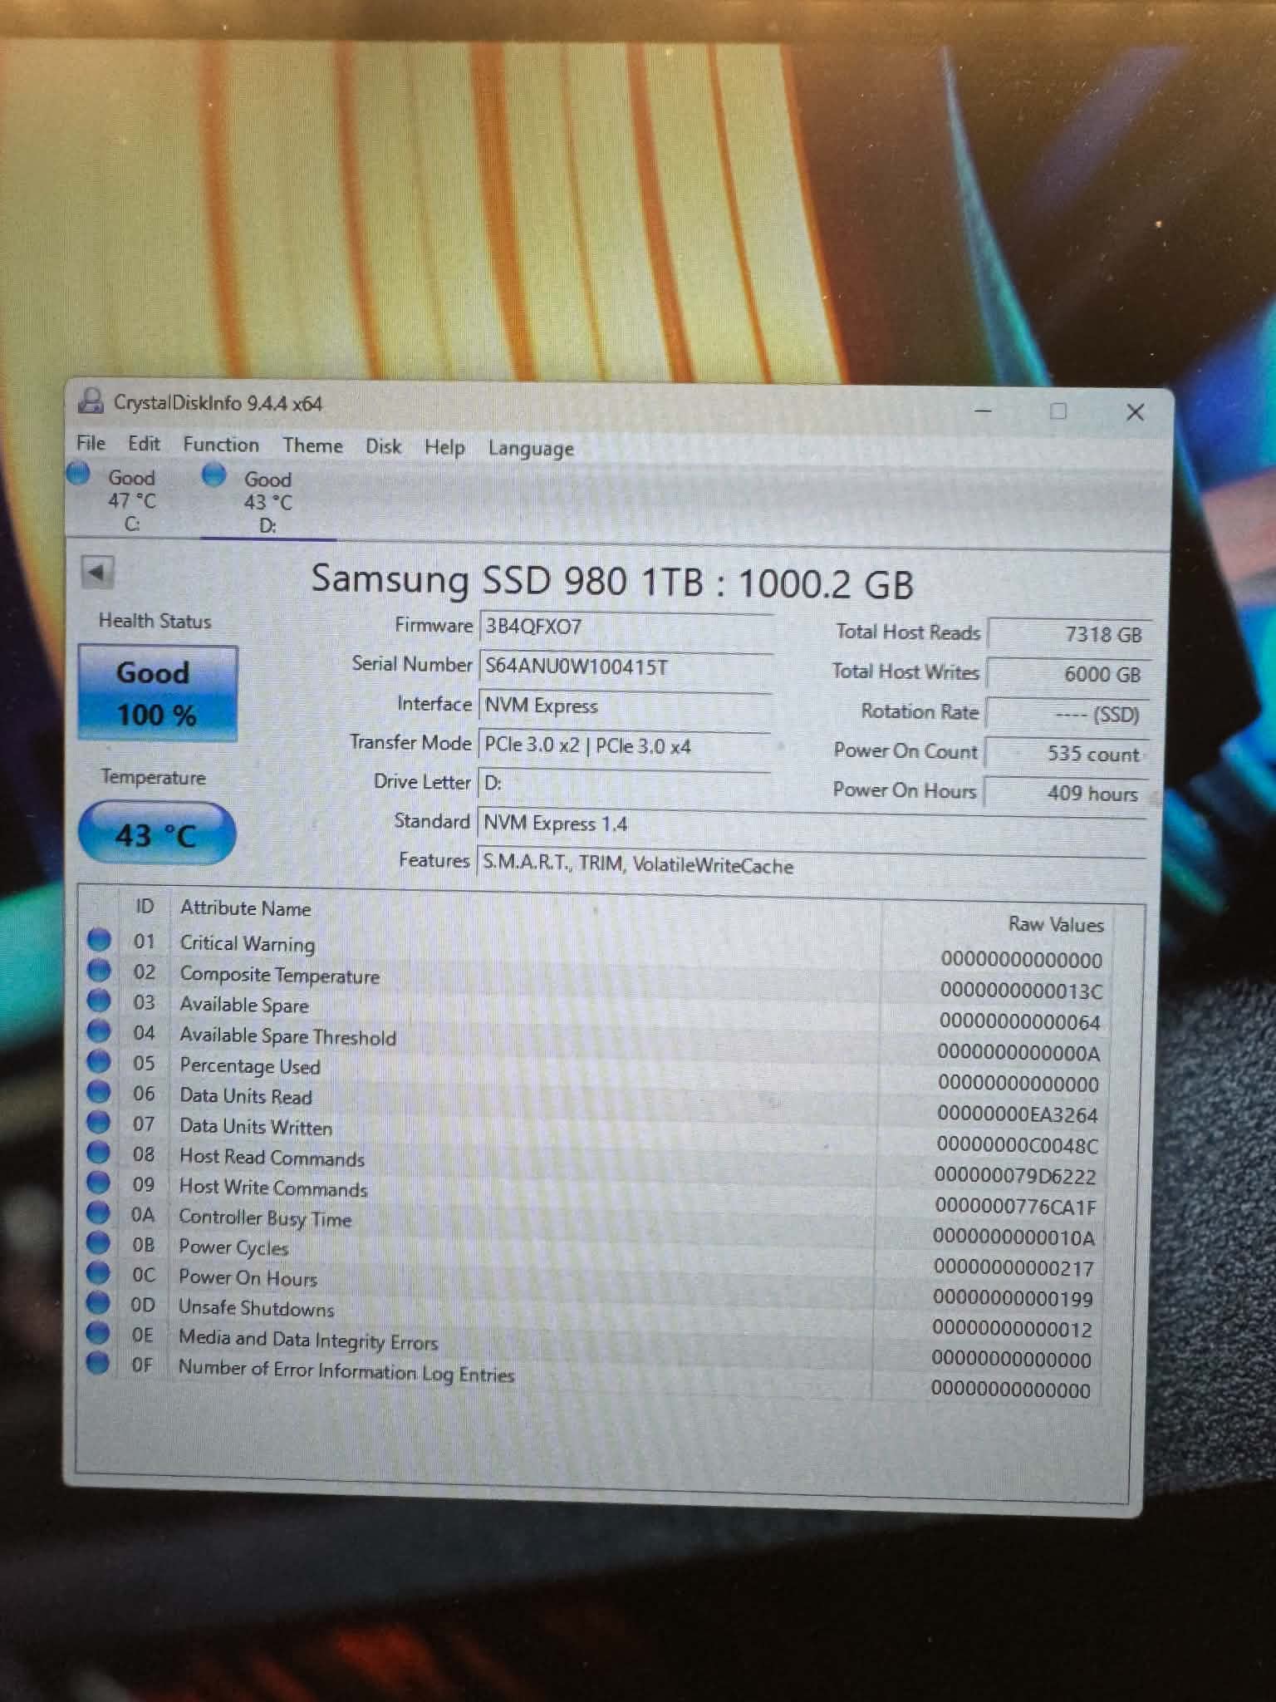
Task: Click the 43 °C temperature button
Action: [x=157, y=834]
